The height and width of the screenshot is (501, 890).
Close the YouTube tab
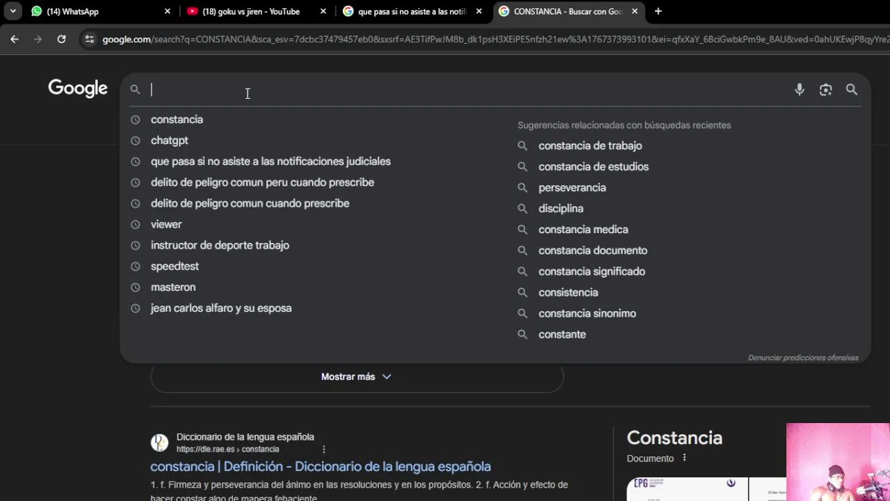323,11
